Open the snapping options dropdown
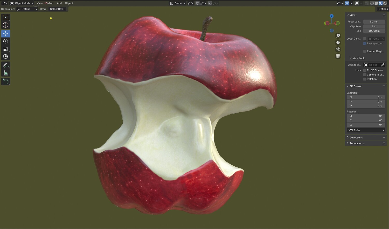 coord(203,3)
